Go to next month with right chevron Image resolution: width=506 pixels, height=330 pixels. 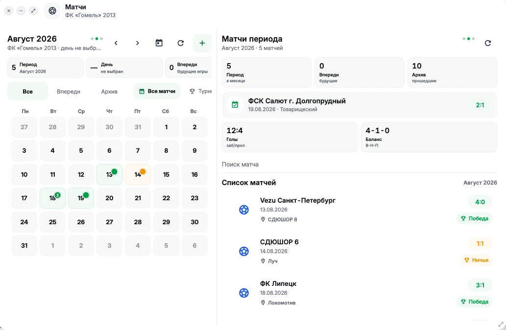[138, 43]
